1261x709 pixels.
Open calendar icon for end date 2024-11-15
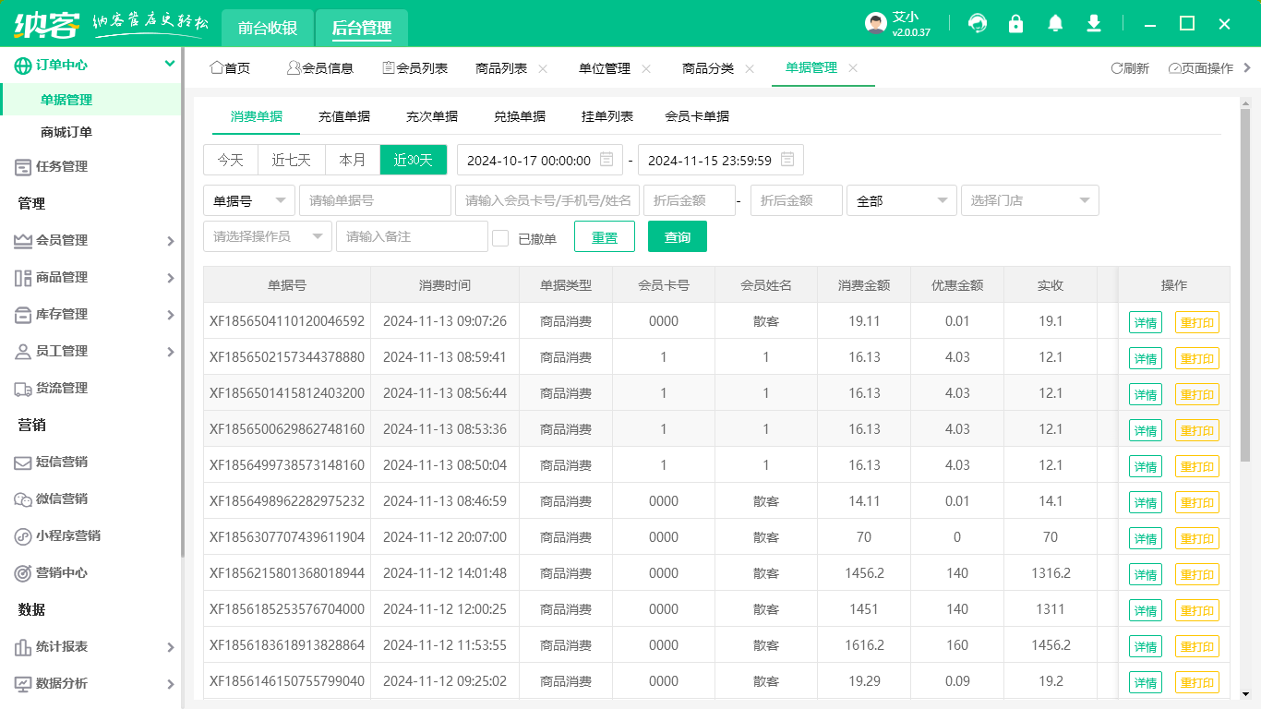(787, 160)
